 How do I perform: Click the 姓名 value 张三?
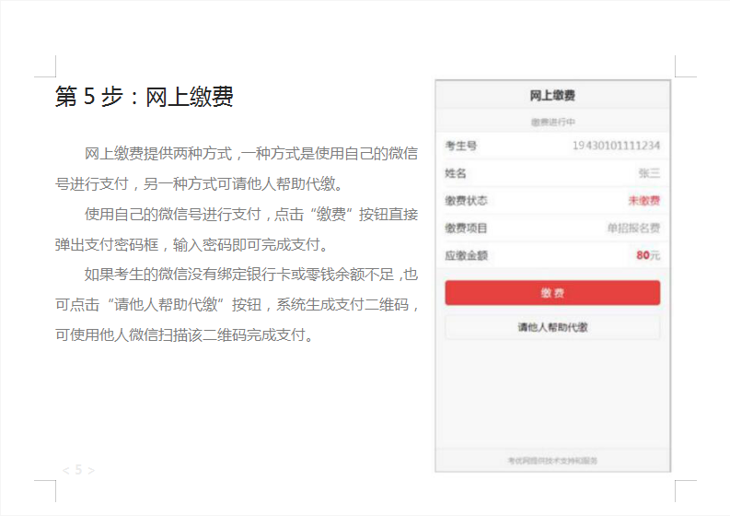coord(649,173)
